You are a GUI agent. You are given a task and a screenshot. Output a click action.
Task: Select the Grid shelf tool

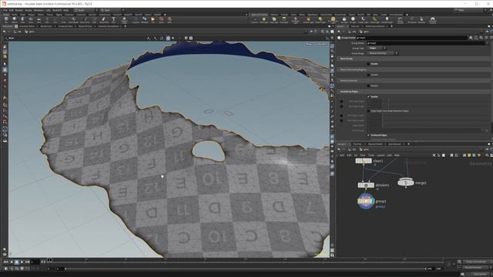[39, 20]
